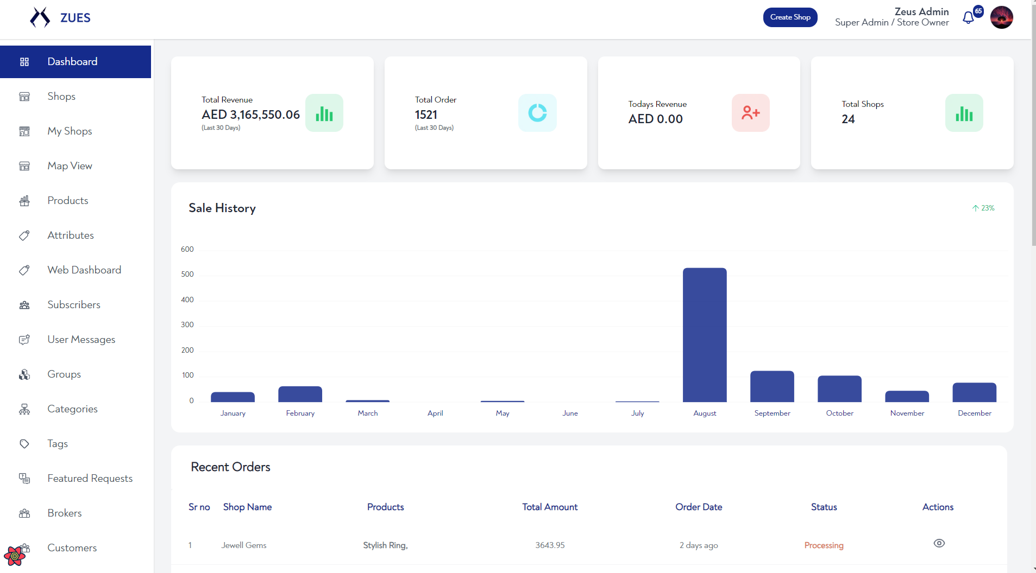Click the 2 days ago order date
The width and height of the screenshot is (1036, 573).
(699, 545)
